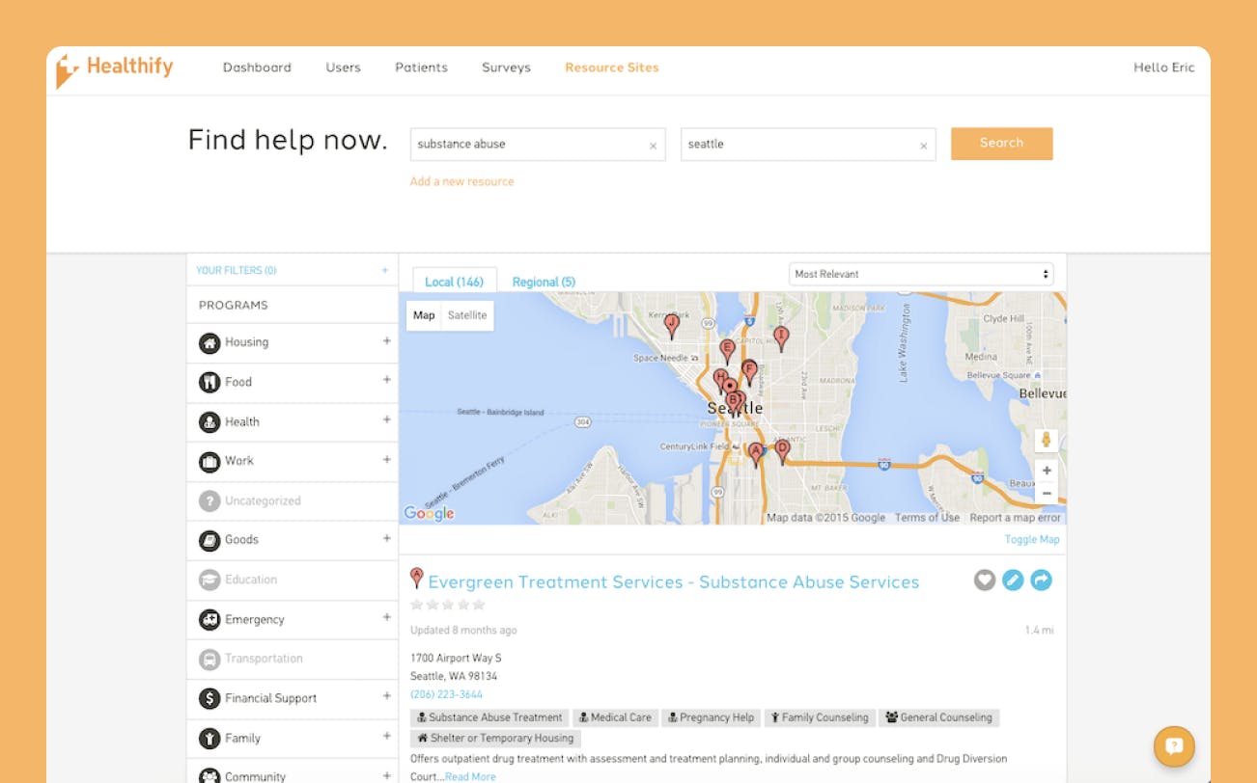
Task: Click Toggle Map link
Action: (x=1032, y=540)
